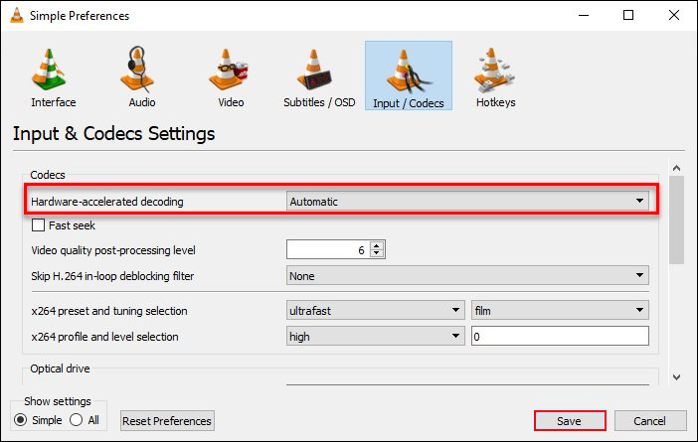
Task: Open the Hotkeys cone icon
Action: point(494,69)
